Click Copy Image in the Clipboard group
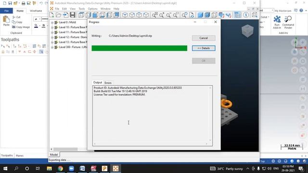 point(21,27)
